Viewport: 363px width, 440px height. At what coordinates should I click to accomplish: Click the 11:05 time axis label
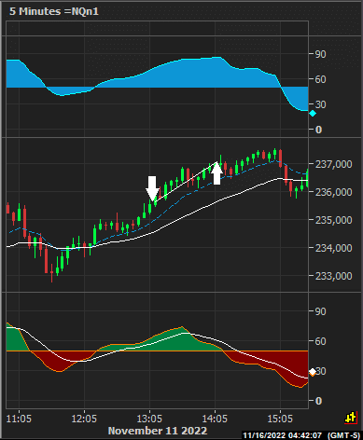click(19, 419)
